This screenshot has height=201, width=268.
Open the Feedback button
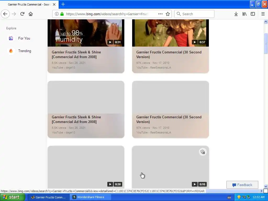pos(242,185)
